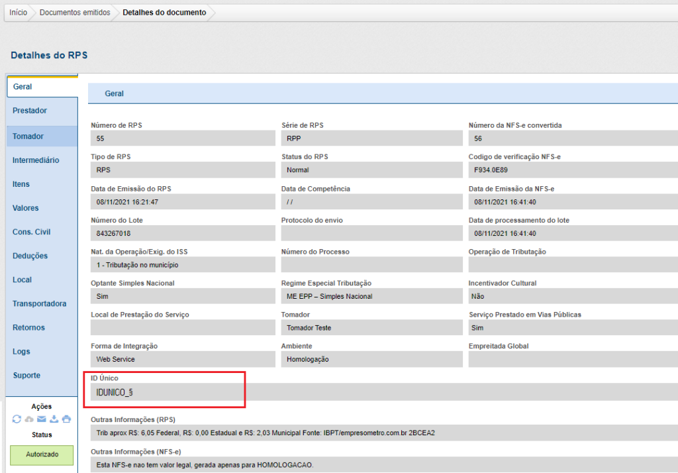
Task: Select the Intermediário sidebar tab
Action: pyautogui.click(x=36, y=160)
